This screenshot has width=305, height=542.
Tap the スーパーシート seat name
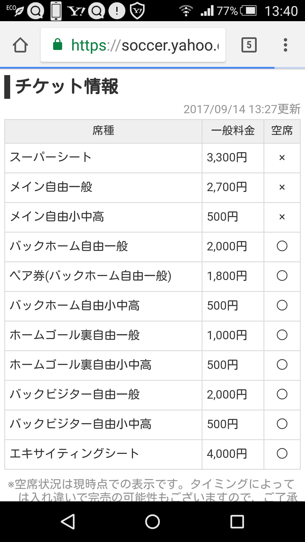pos(51,158)
